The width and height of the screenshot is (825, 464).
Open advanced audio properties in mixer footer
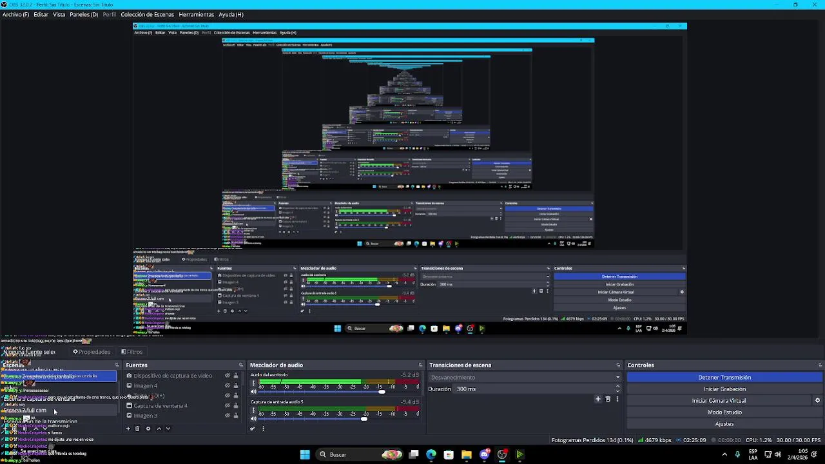coord(253,429)
